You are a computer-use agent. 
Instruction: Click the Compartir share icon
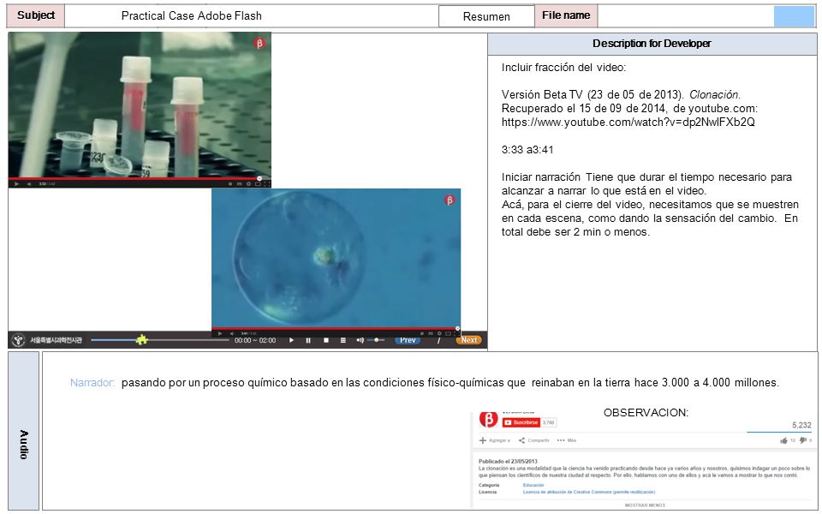(521, 440)
